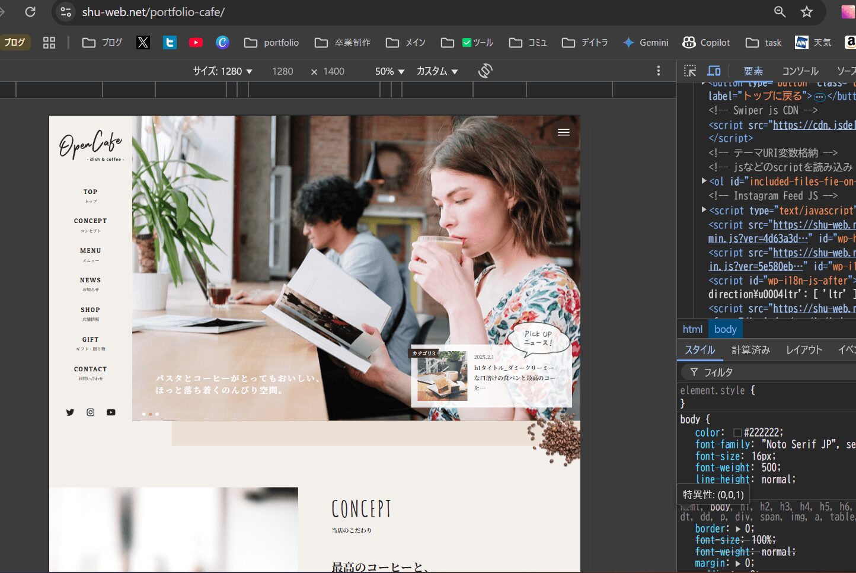The height and width of the screenshot is (573, 856).
Task: Click the MENU link in cafe sidebar
Action: 91,254
